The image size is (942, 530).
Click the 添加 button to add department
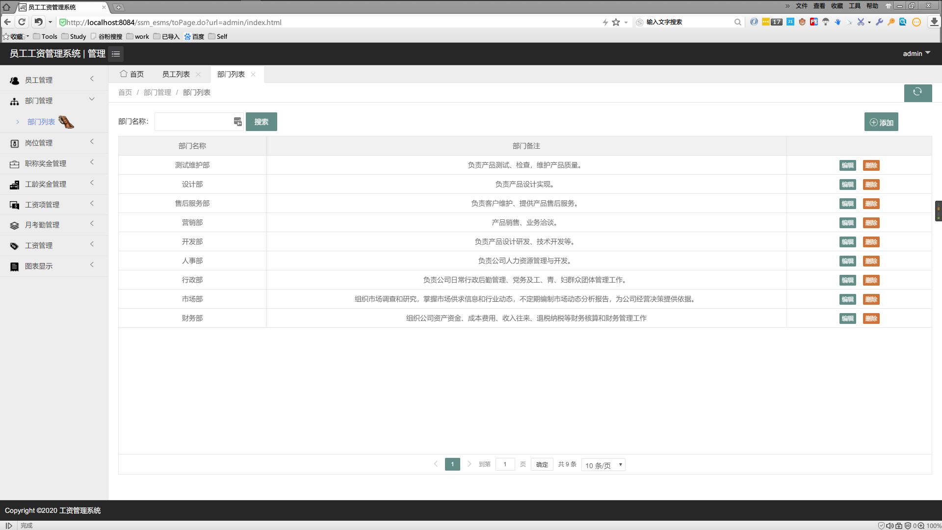(x=881, y=122)
